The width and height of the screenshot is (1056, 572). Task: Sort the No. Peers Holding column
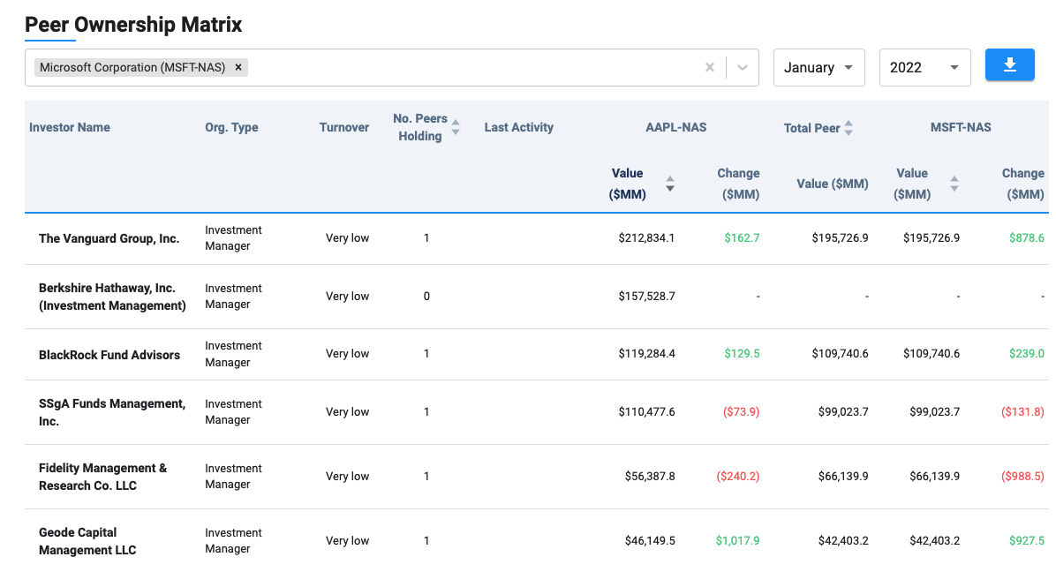click(456, 127)
